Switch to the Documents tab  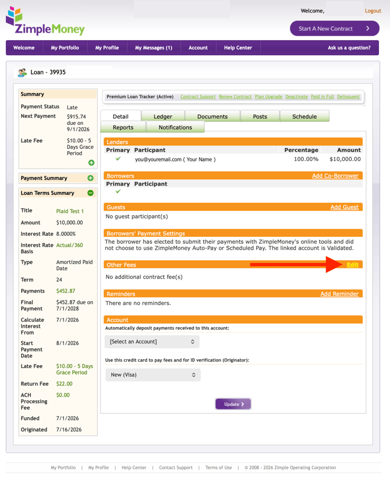(212, 116)
